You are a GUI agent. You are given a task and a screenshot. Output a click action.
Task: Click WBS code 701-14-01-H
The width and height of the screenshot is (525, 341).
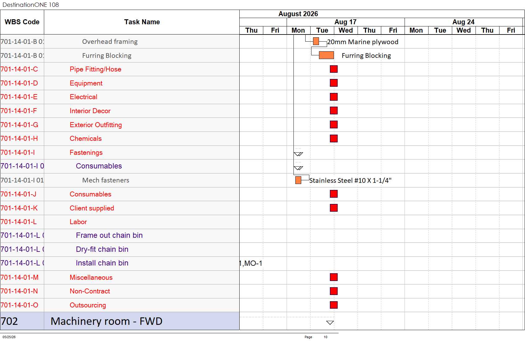19,139
